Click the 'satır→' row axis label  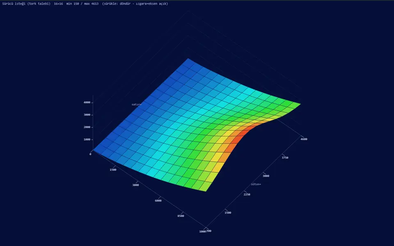click(x=136, y=105)
